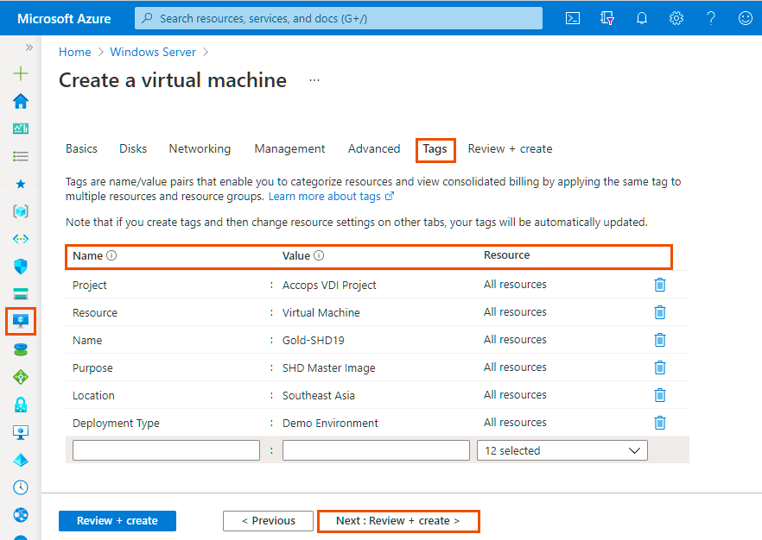Delete the Purpose tag row

pos(659,367)
